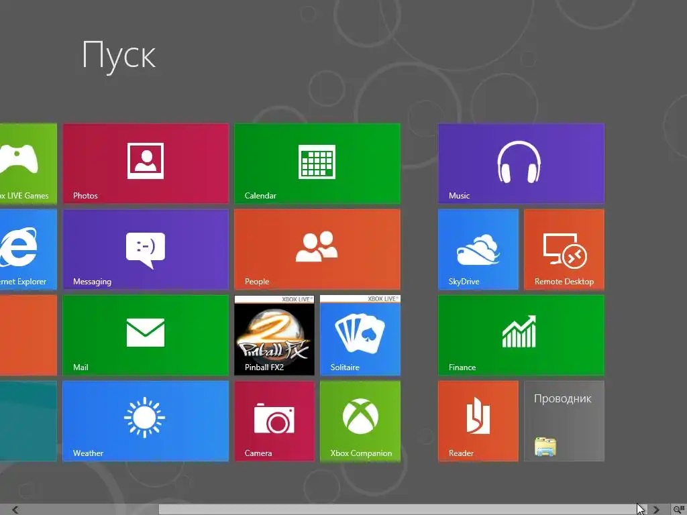Launch the Internet Explorer tile
Image resolution: width=687 pixels, height=515 pixels.
click(28, 249)
